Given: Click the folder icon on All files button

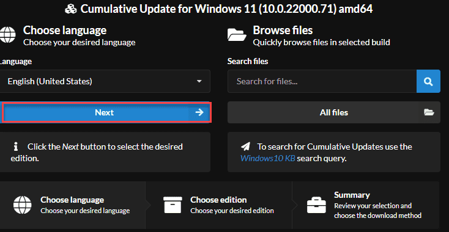Looking at the screenshot, I should [x=429, y=112].
